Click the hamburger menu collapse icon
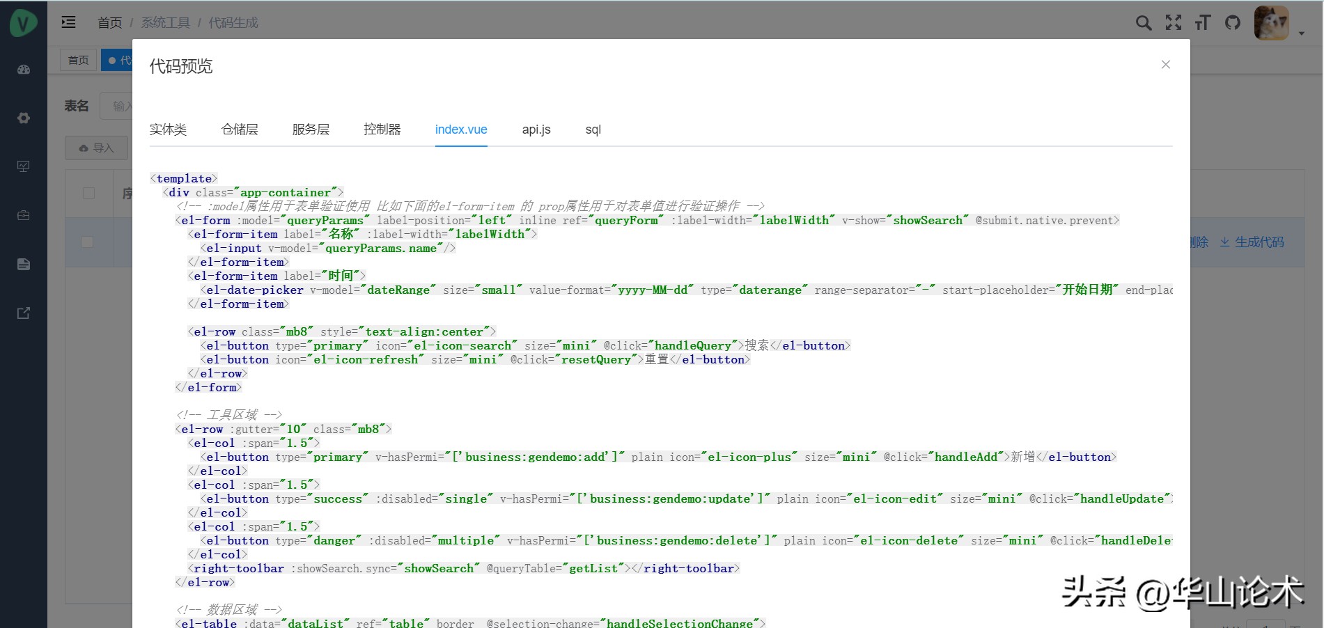1324x628 pixels. coord(68,22)
